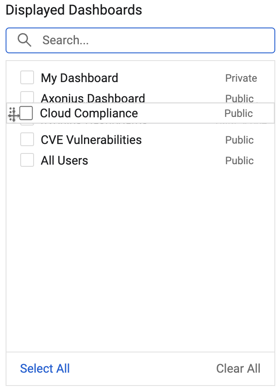Check the My Dashboard checkbox
280x392 pixels.
click(27, 78)
